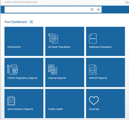This screenshot has width=129, height=120.
Task: Select the Administration Reports label
Action: click(x=20, y=109)
